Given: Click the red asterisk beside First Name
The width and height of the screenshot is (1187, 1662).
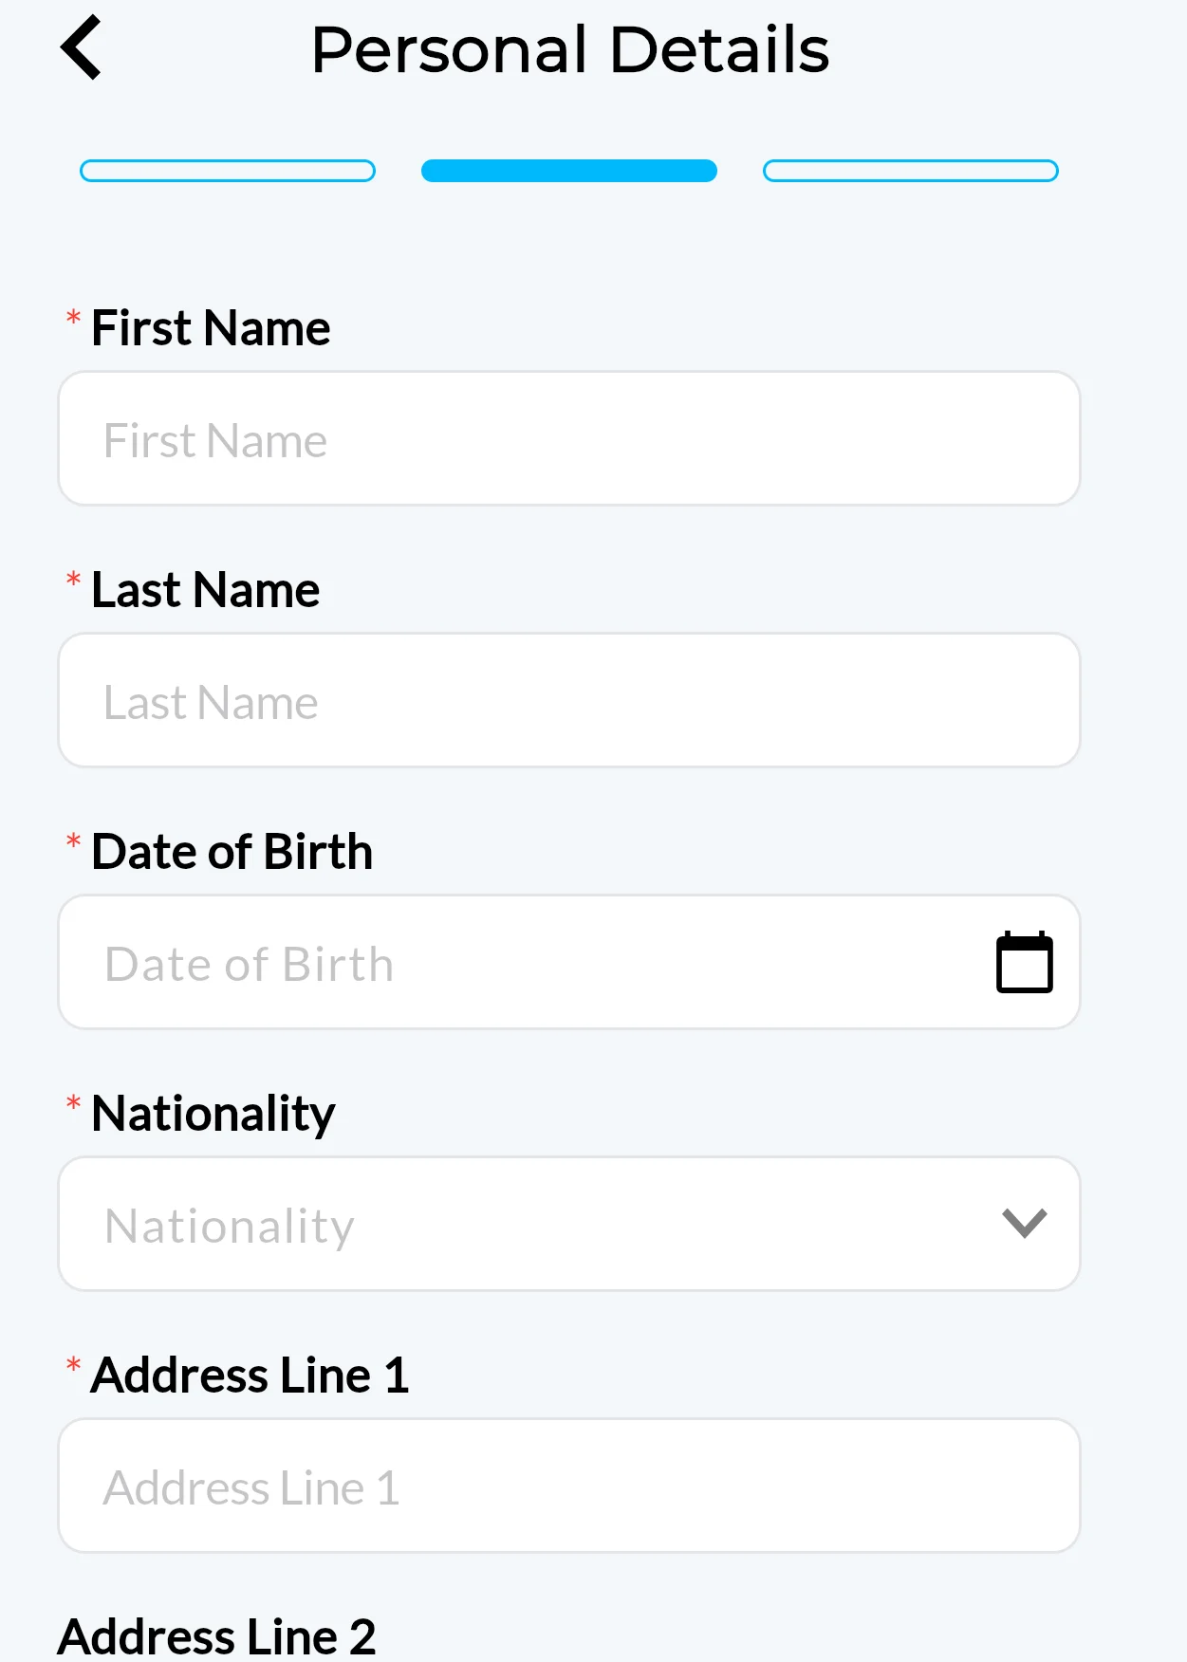Looking at the screenshot, I should coord(73,319).
